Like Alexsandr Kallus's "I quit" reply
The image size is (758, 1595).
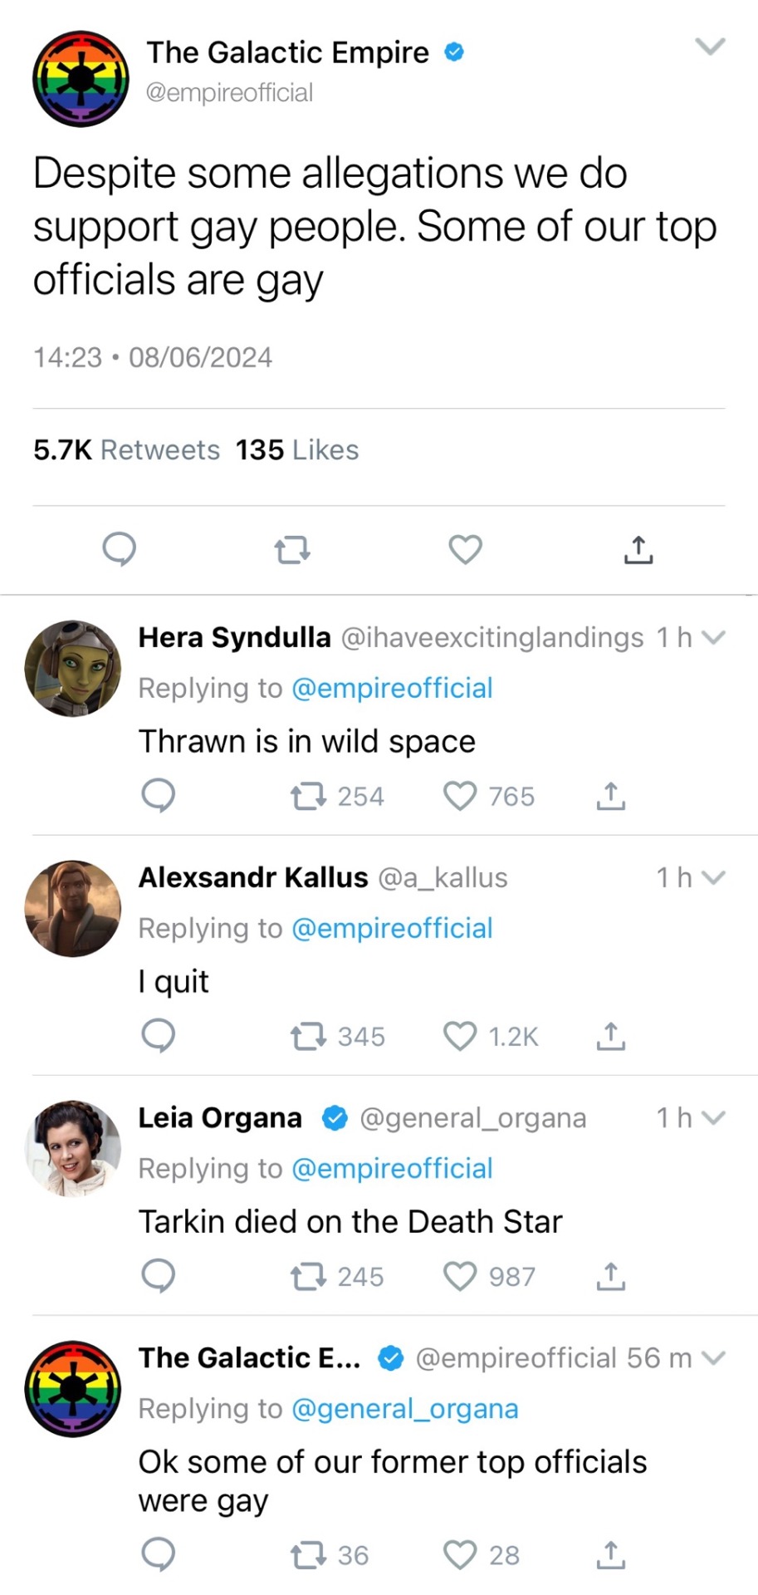coord(460,1036)
